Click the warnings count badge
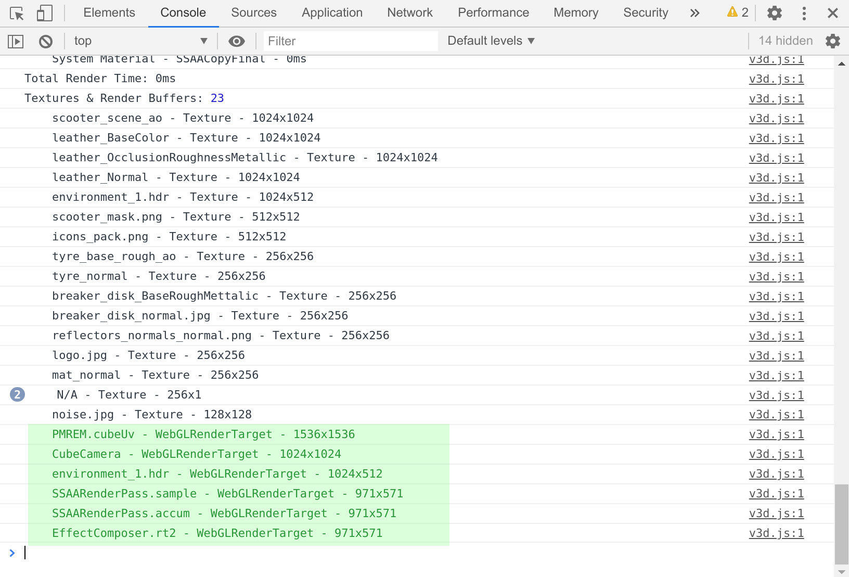 [x=738, y=12]
